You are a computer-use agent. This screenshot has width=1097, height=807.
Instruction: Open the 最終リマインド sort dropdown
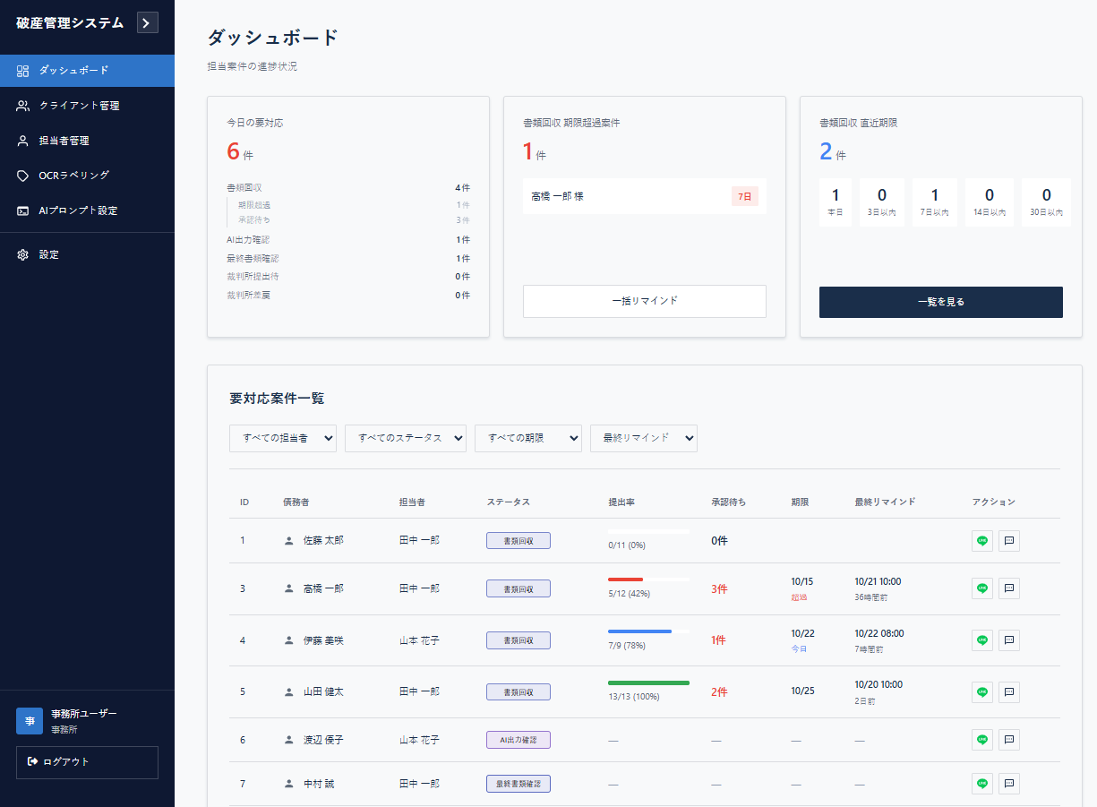(x=643, y=438)
